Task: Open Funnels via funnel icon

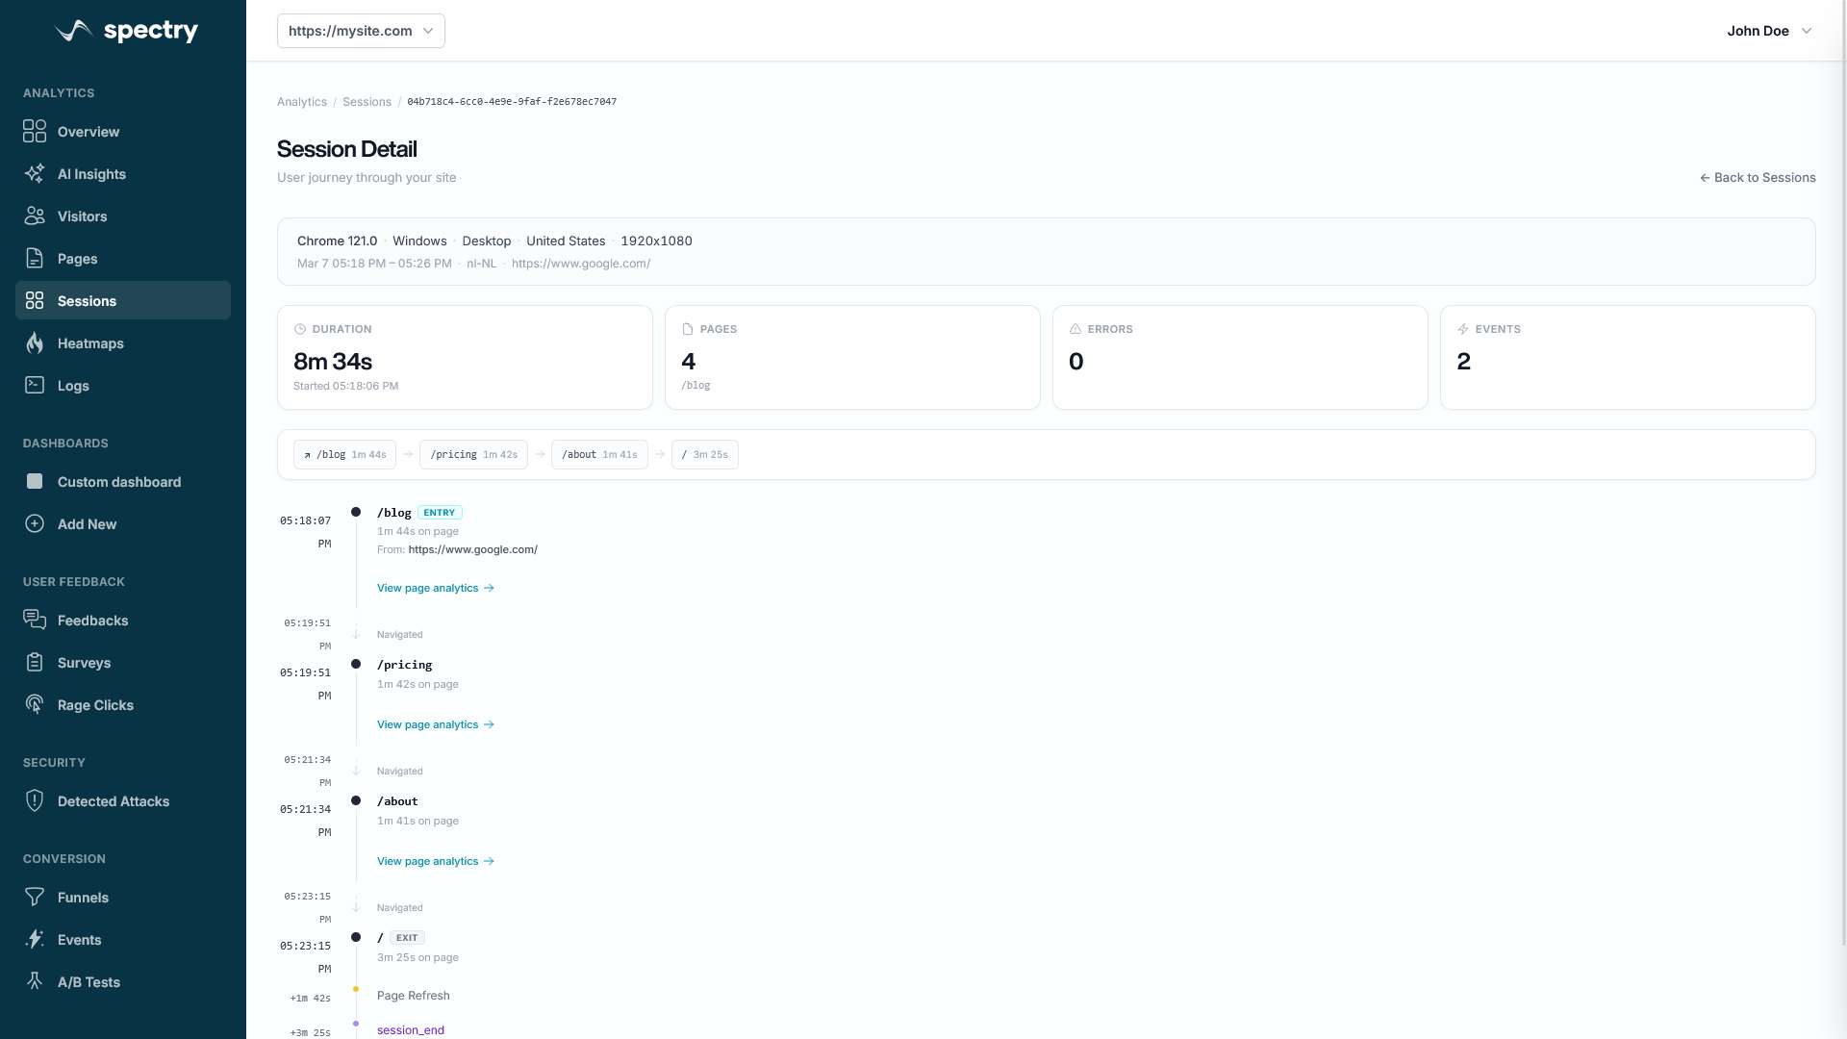Action: [x=35, y=898]
